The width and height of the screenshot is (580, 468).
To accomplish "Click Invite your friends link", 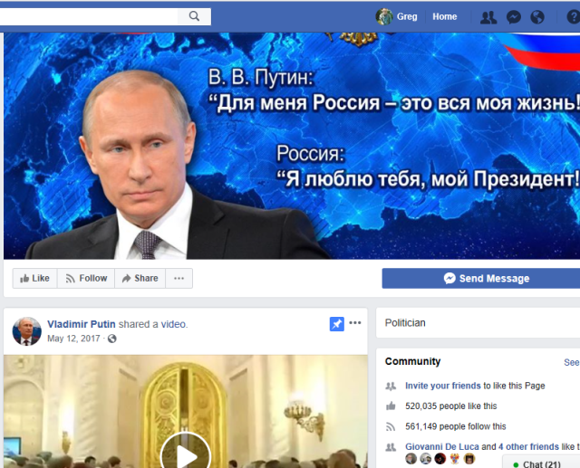I will pyautogui.click(x=443, y=386).
